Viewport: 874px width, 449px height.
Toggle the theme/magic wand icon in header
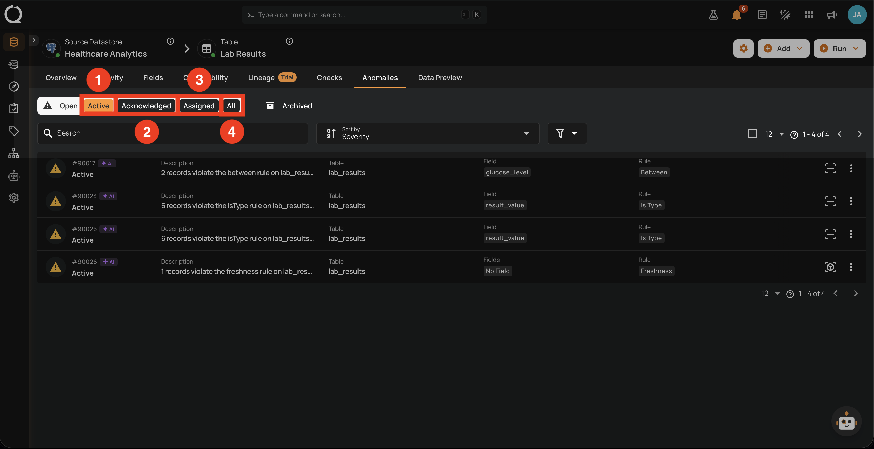coord(785,15)
